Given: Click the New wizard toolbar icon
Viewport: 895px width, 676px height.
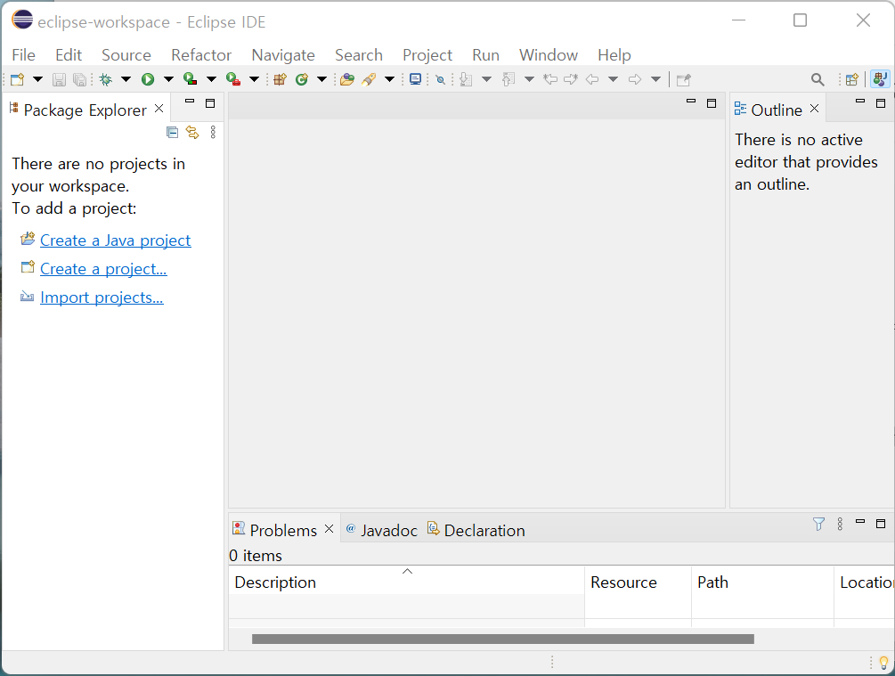Looking at the screenshot, I should point(18,79).
